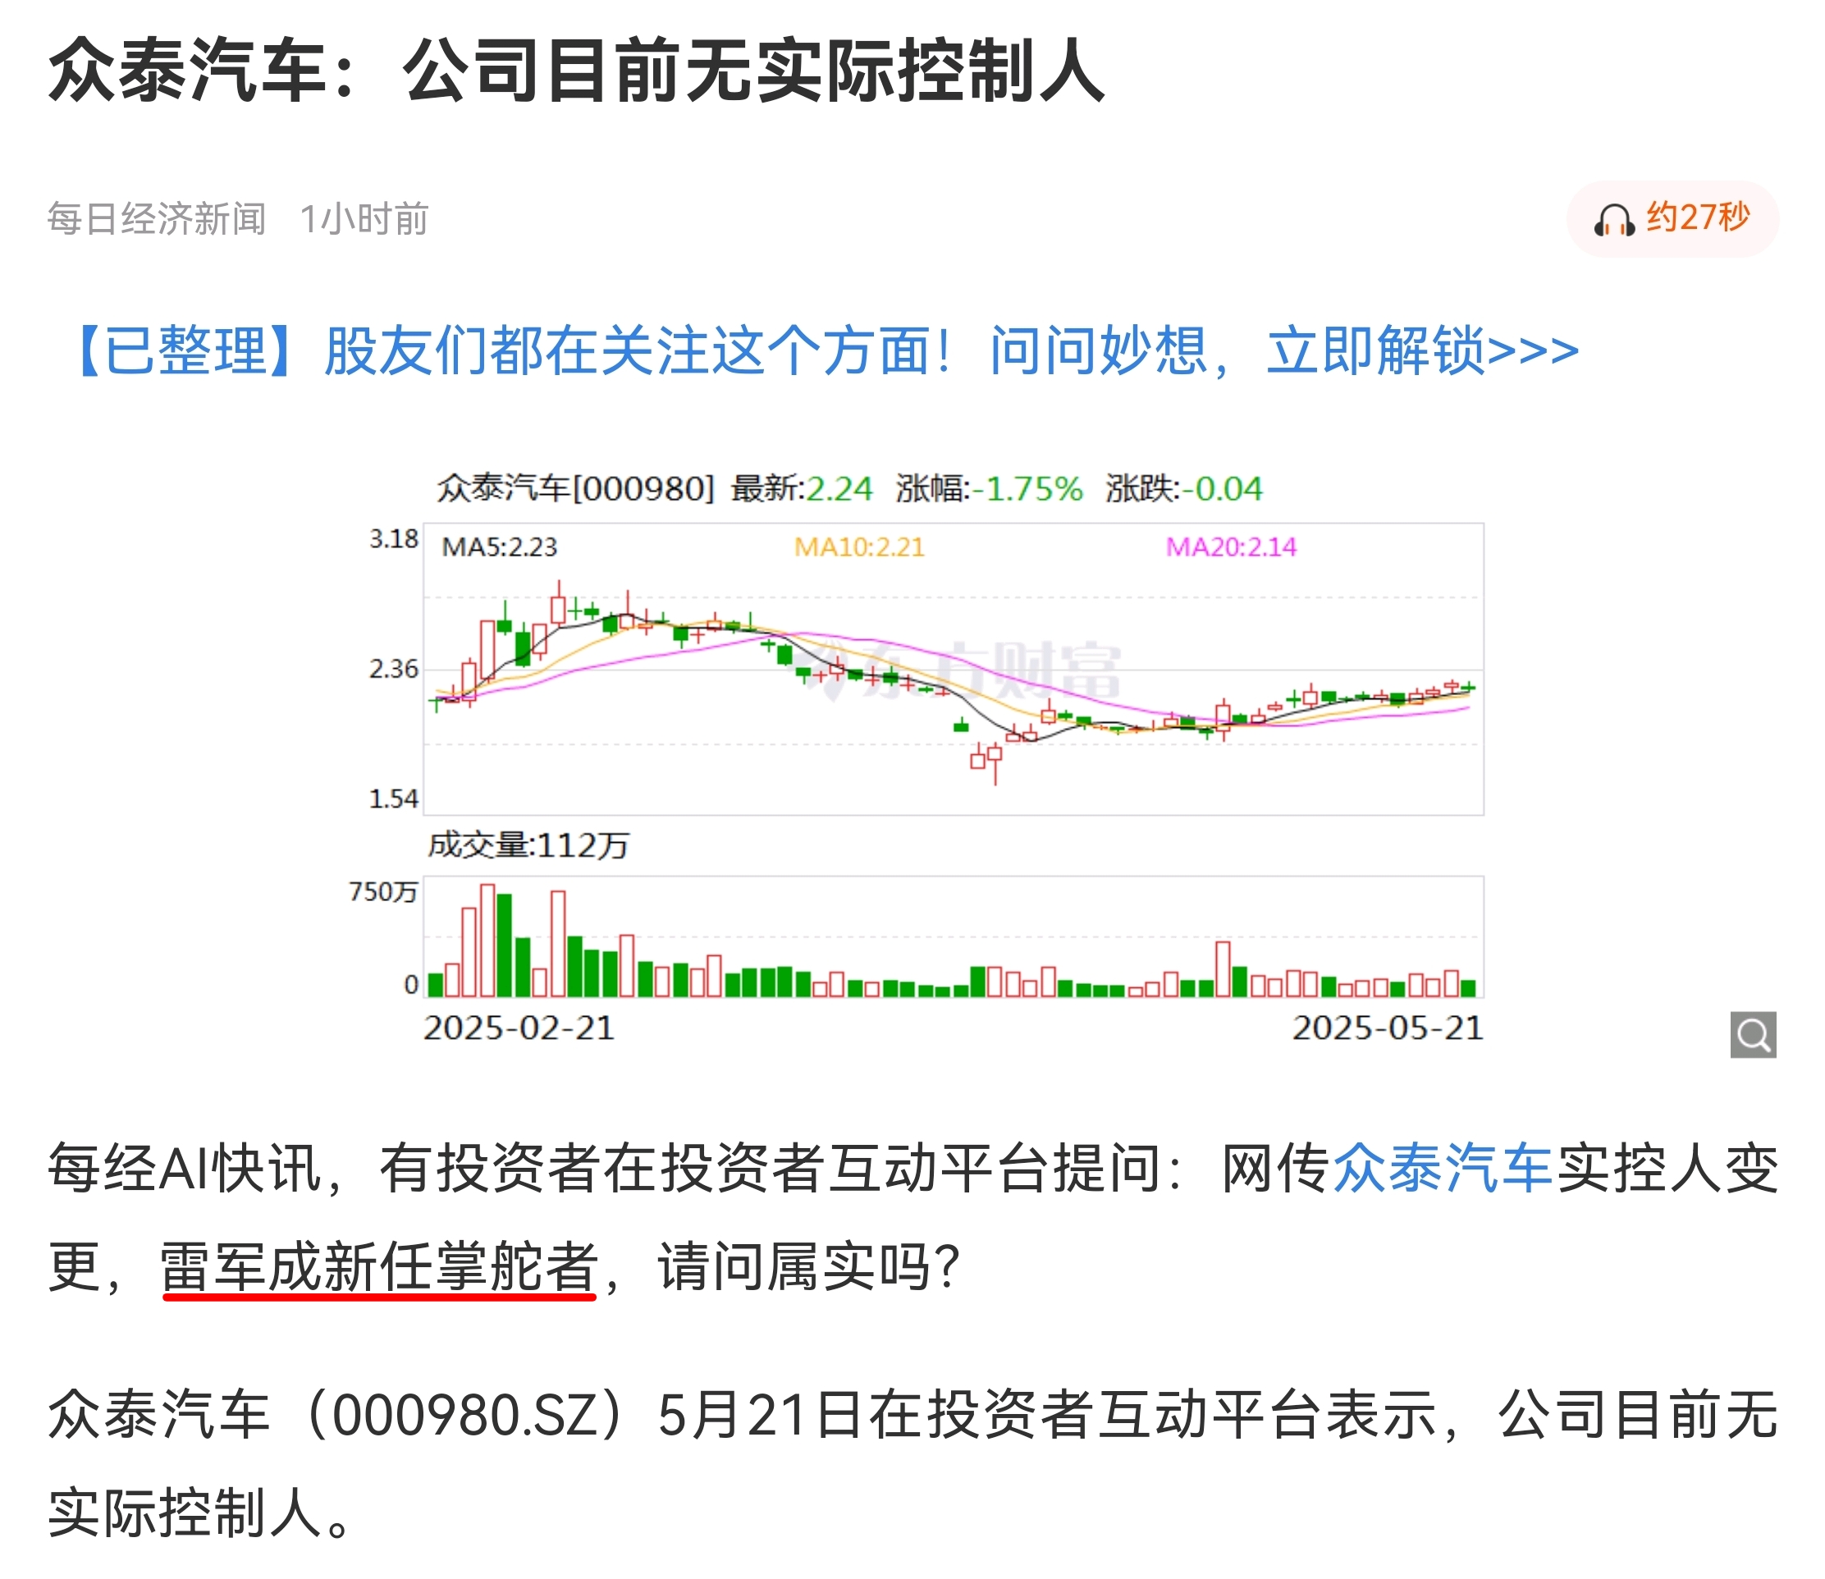Click the MA20:2.14 indicator label
This screenshot has height=1579, width=1825.
pyautogui.click(x=1231, y=547)
